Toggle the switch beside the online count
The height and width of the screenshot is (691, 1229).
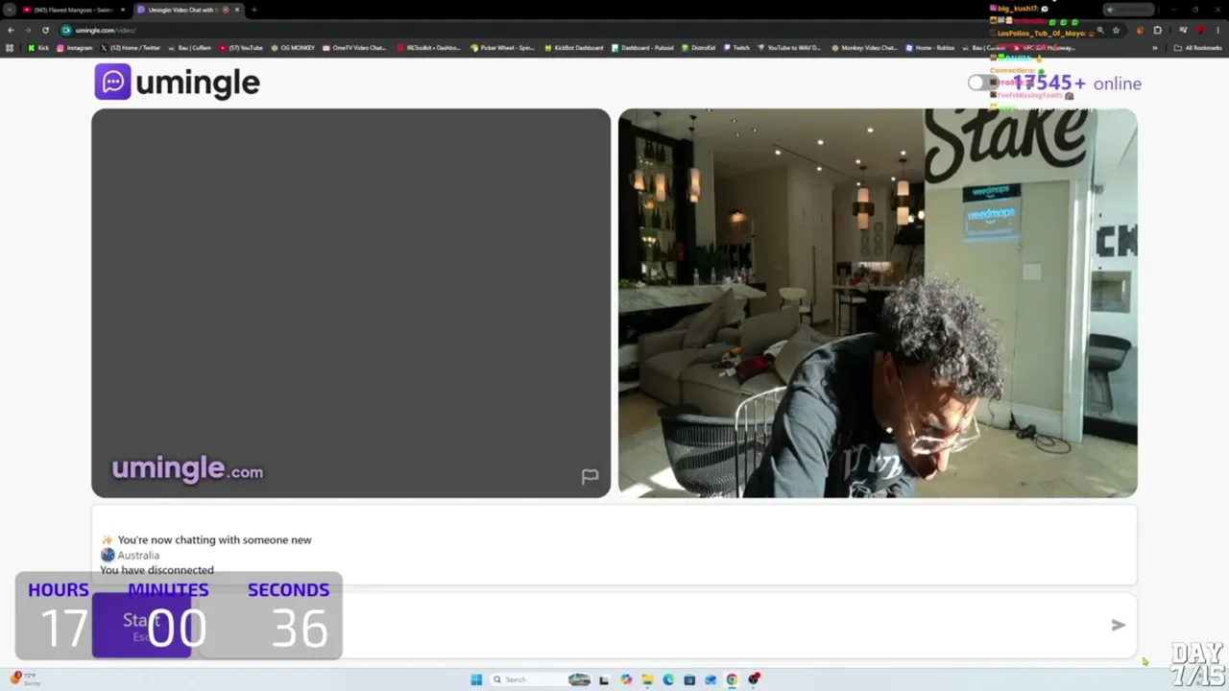coord(982,83)
